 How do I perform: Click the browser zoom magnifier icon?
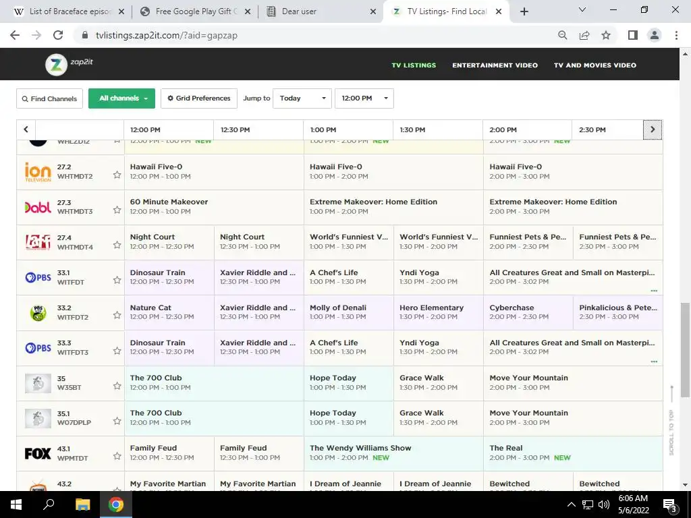[562, 35]
